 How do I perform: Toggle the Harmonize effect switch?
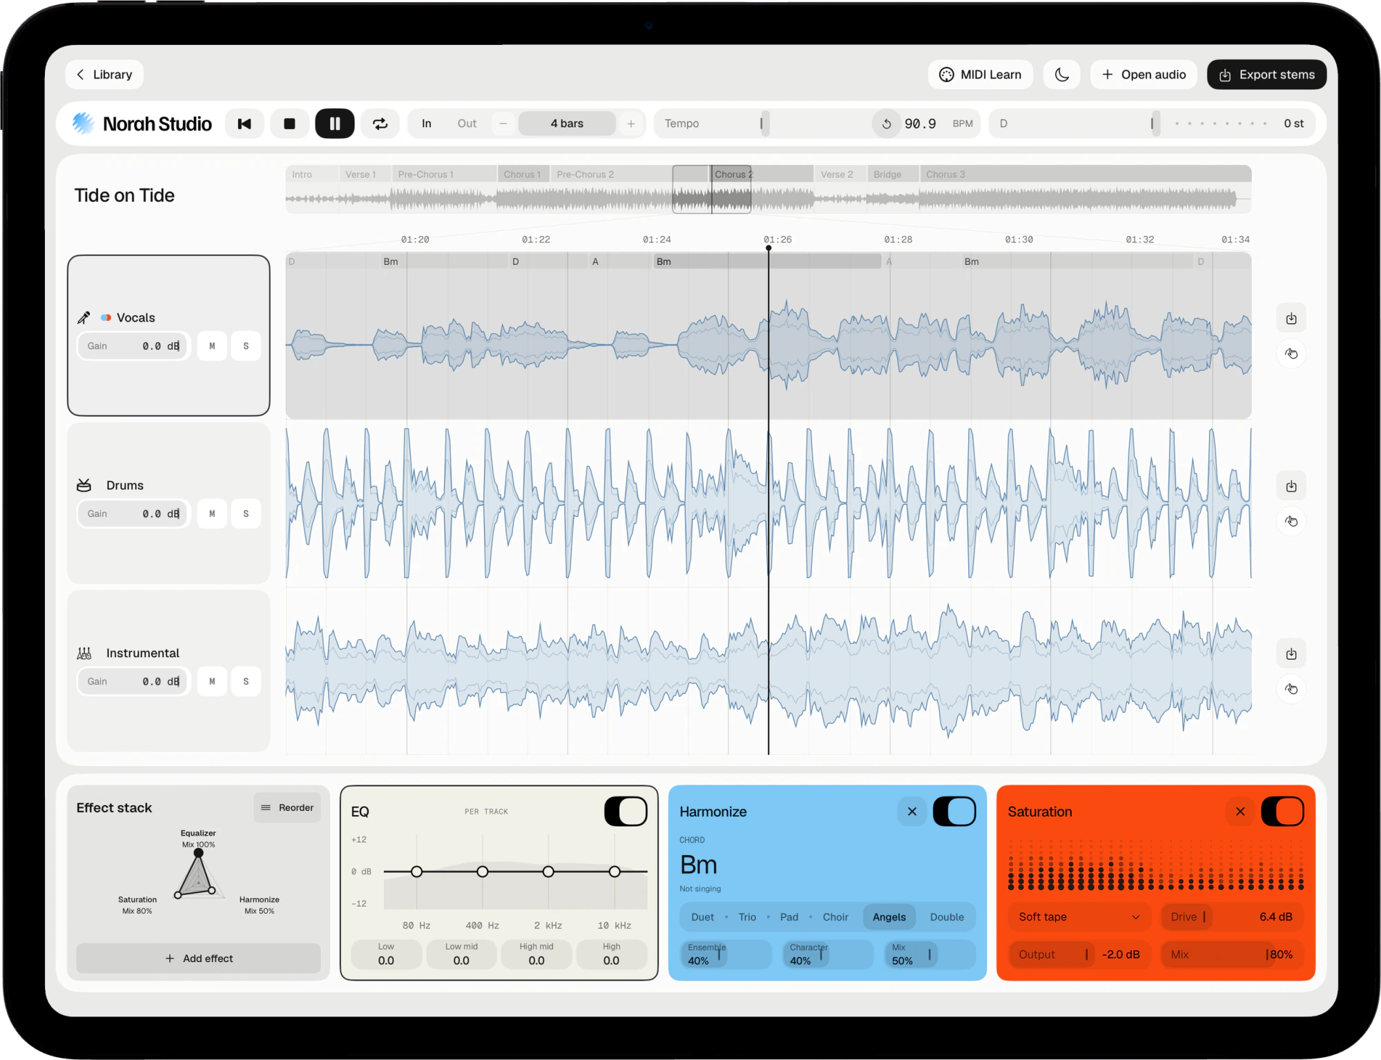(954, 812)
